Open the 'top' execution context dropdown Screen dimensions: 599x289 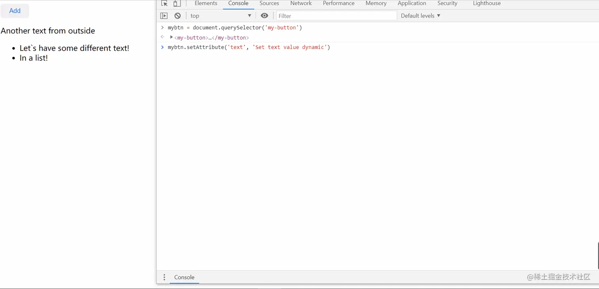point(220,15)
